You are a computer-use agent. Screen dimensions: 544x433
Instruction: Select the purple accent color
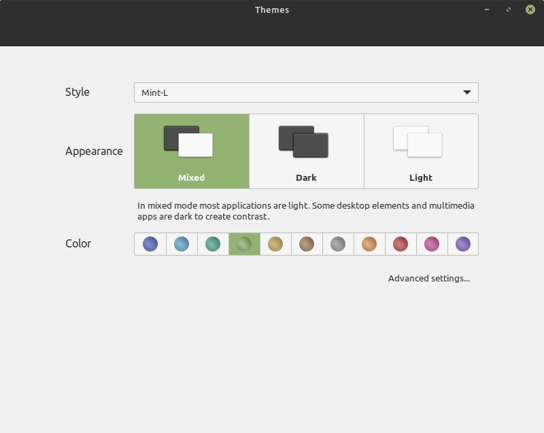[x=463, y=244]
